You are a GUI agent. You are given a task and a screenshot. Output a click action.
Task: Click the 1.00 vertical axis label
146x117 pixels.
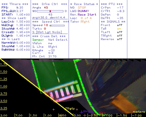pyautogui.click(x=4, y=86)
